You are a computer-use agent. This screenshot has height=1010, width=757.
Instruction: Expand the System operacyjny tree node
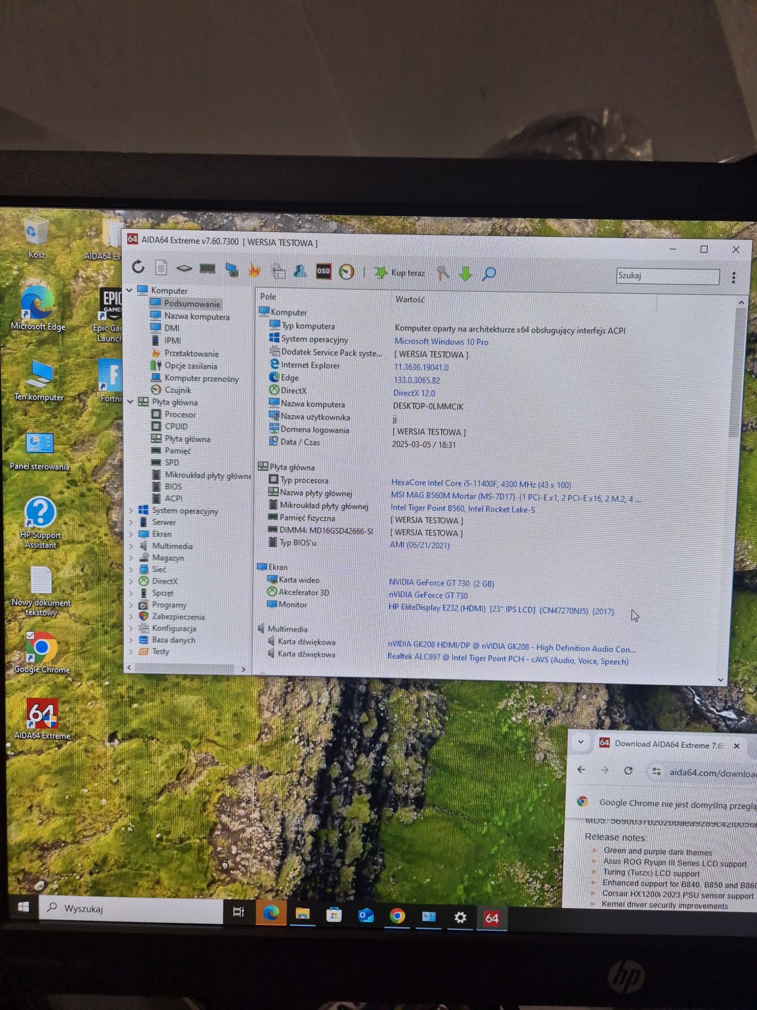[131, 510]
